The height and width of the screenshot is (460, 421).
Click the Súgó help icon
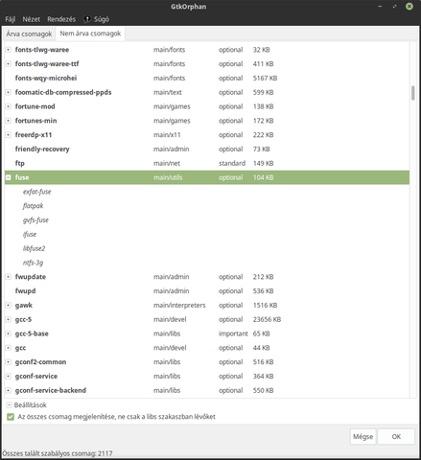[x=87, y=19]
